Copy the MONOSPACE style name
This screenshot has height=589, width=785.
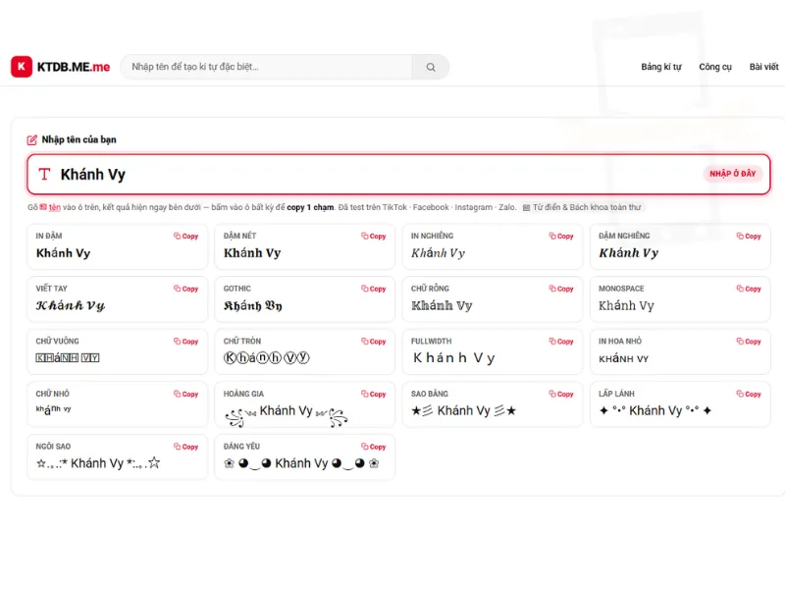click(749, 289)
